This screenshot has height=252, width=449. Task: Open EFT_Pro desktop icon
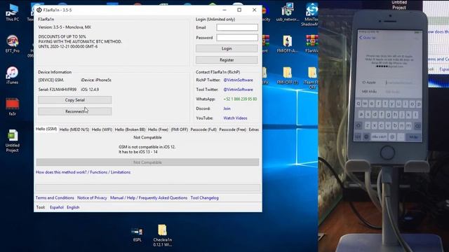(x=13, y=43)
